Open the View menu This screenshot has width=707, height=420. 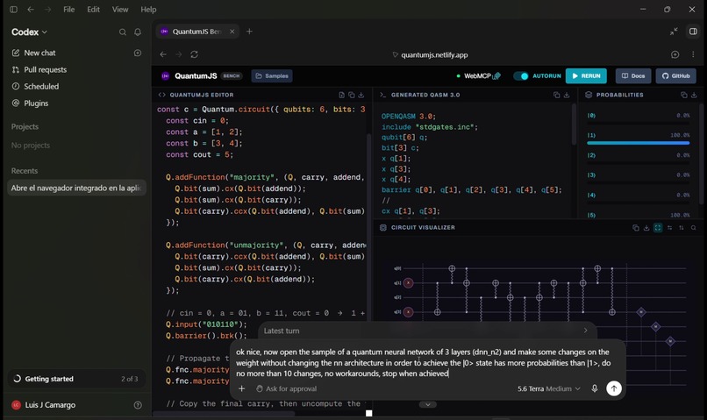120,9
